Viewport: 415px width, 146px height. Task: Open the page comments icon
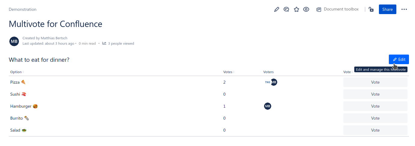click(286, 10)
